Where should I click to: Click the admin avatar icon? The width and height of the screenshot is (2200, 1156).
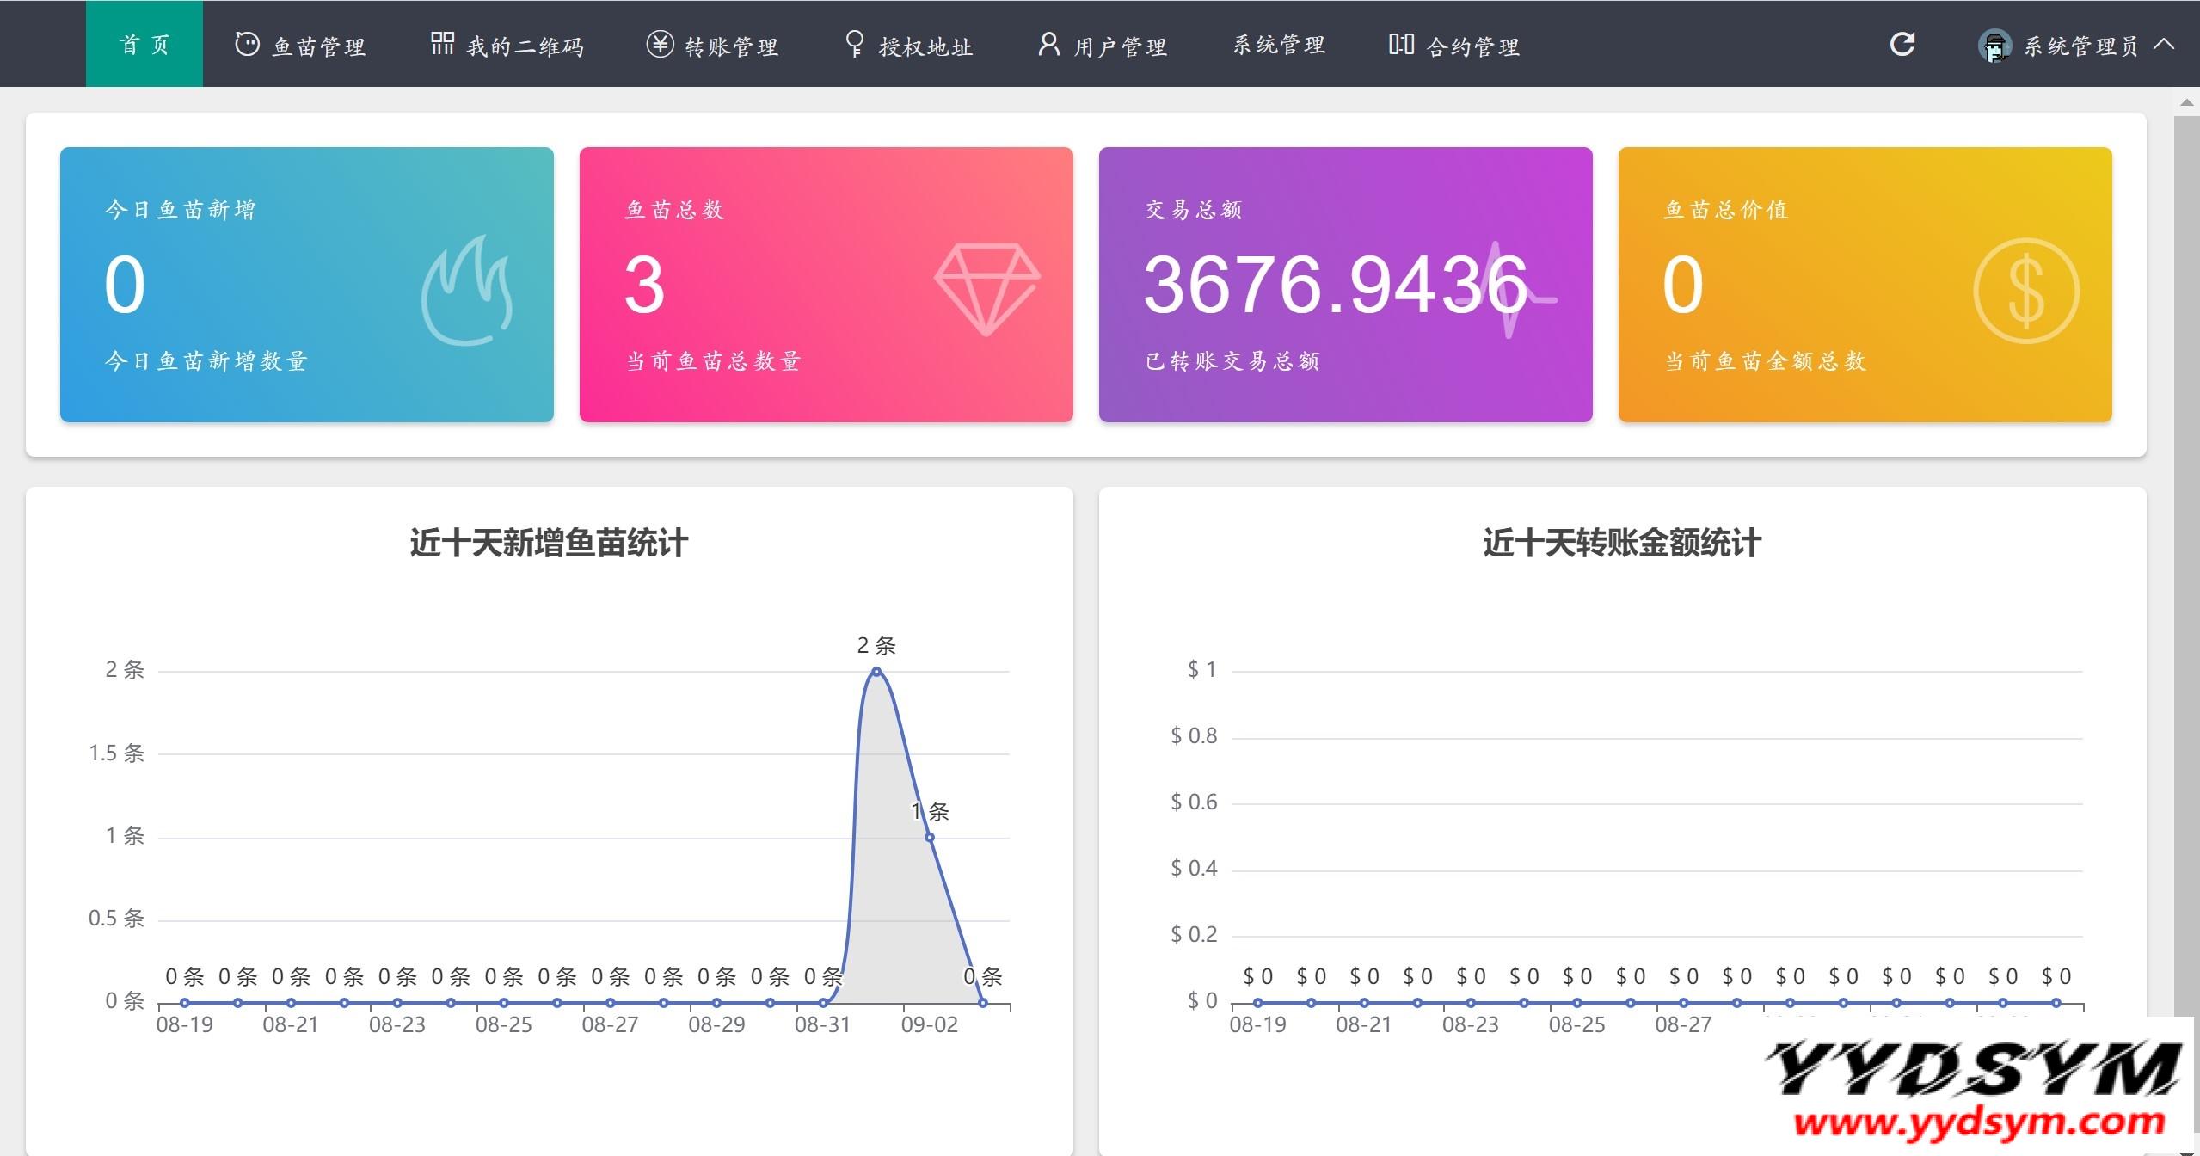click(1994, 46)
